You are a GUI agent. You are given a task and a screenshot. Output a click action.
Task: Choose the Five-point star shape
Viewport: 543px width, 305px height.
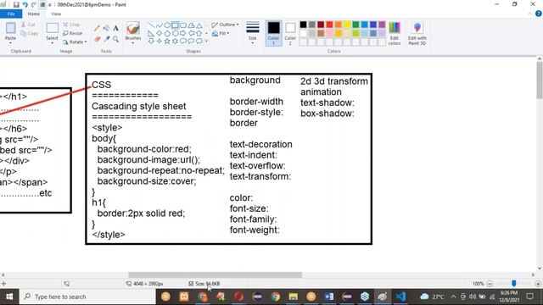[167, 42]
